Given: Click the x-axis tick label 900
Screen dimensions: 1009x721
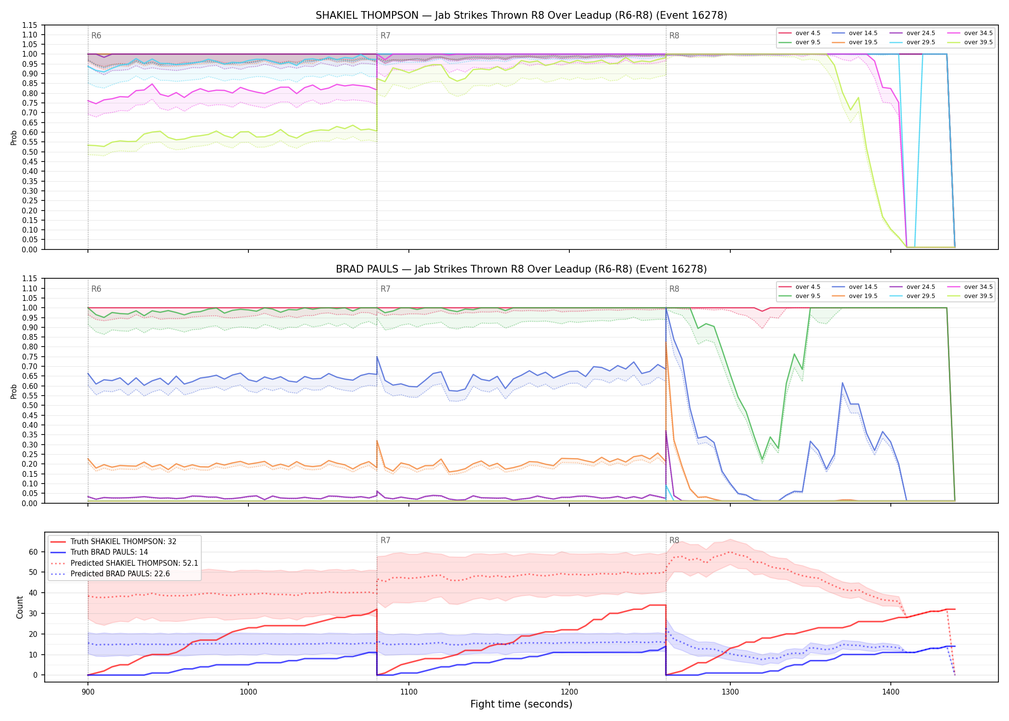Looking at the screenshot, I should [87, 692].
